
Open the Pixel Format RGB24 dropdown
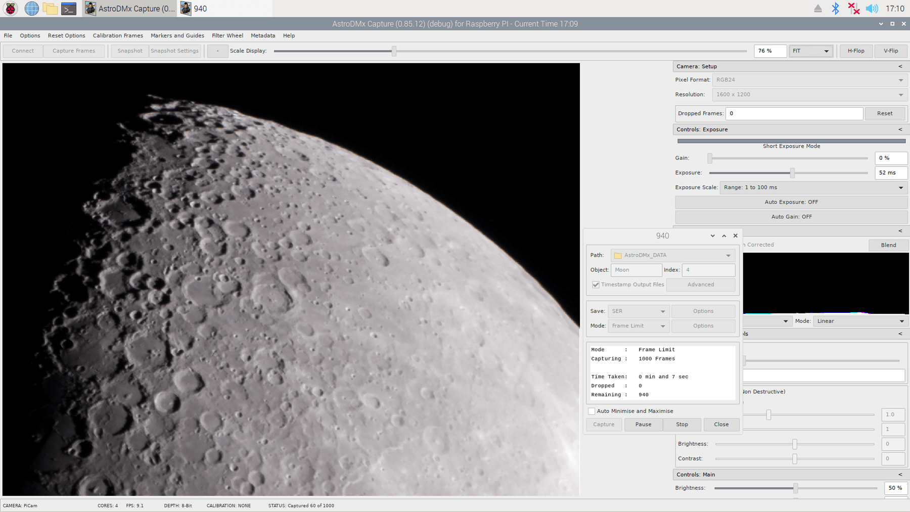click(810, 80)
